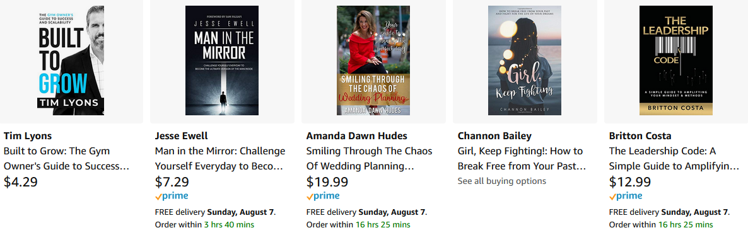Screen dimensions: 748x240
Task: Click author name Channon Bailey
Action: click(494, 136)
